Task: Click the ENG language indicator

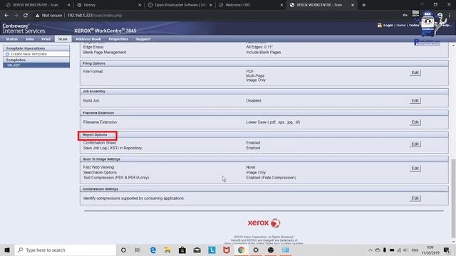Action: click(415, 250)
